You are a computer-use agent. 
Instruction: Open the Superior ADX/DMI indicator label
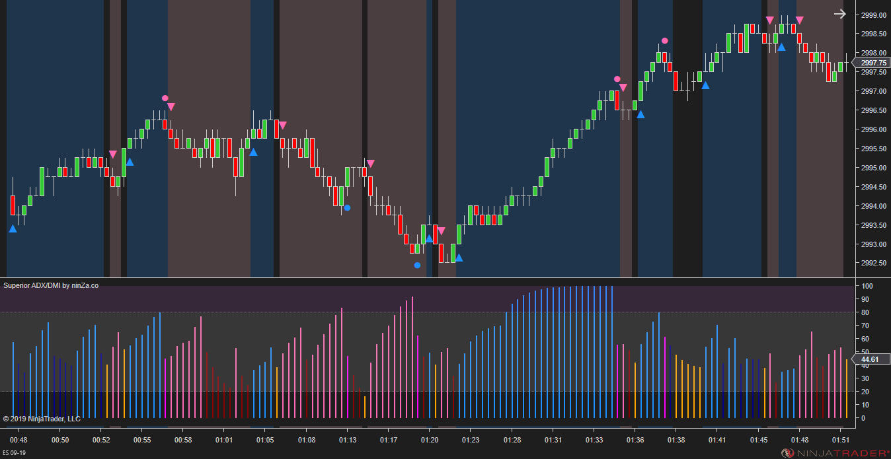tap(51, 285)
